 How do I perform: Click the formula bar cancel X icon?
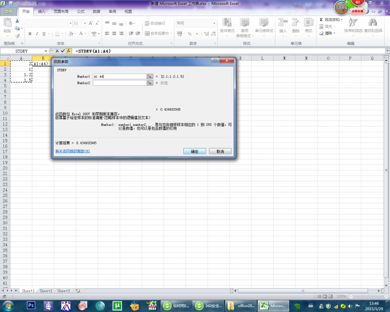coord(57,51)
